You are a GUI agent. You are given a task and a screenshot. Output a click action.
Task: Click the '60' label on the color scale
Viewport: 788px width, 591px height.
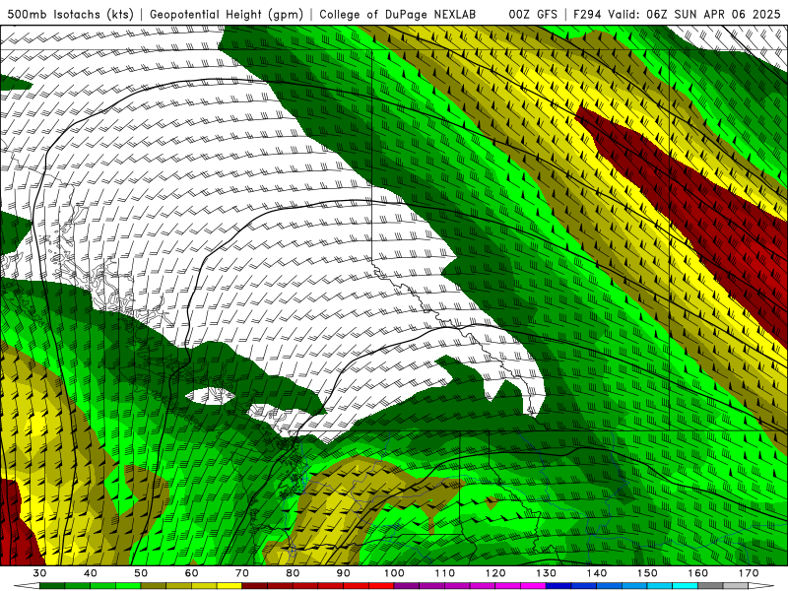pos(191,573)
